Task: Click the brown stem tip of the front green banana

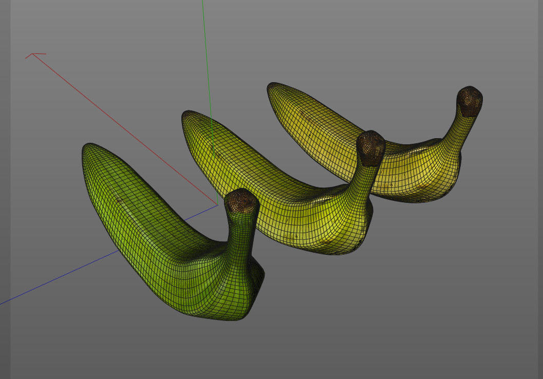Action: (242, 201)
